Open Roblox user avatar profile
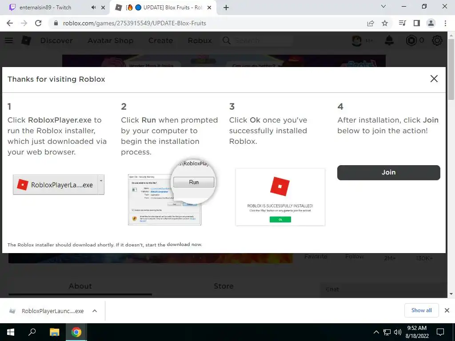Image resolution: width=455 pixels, height=341 pixels. (x=357, y=40)
